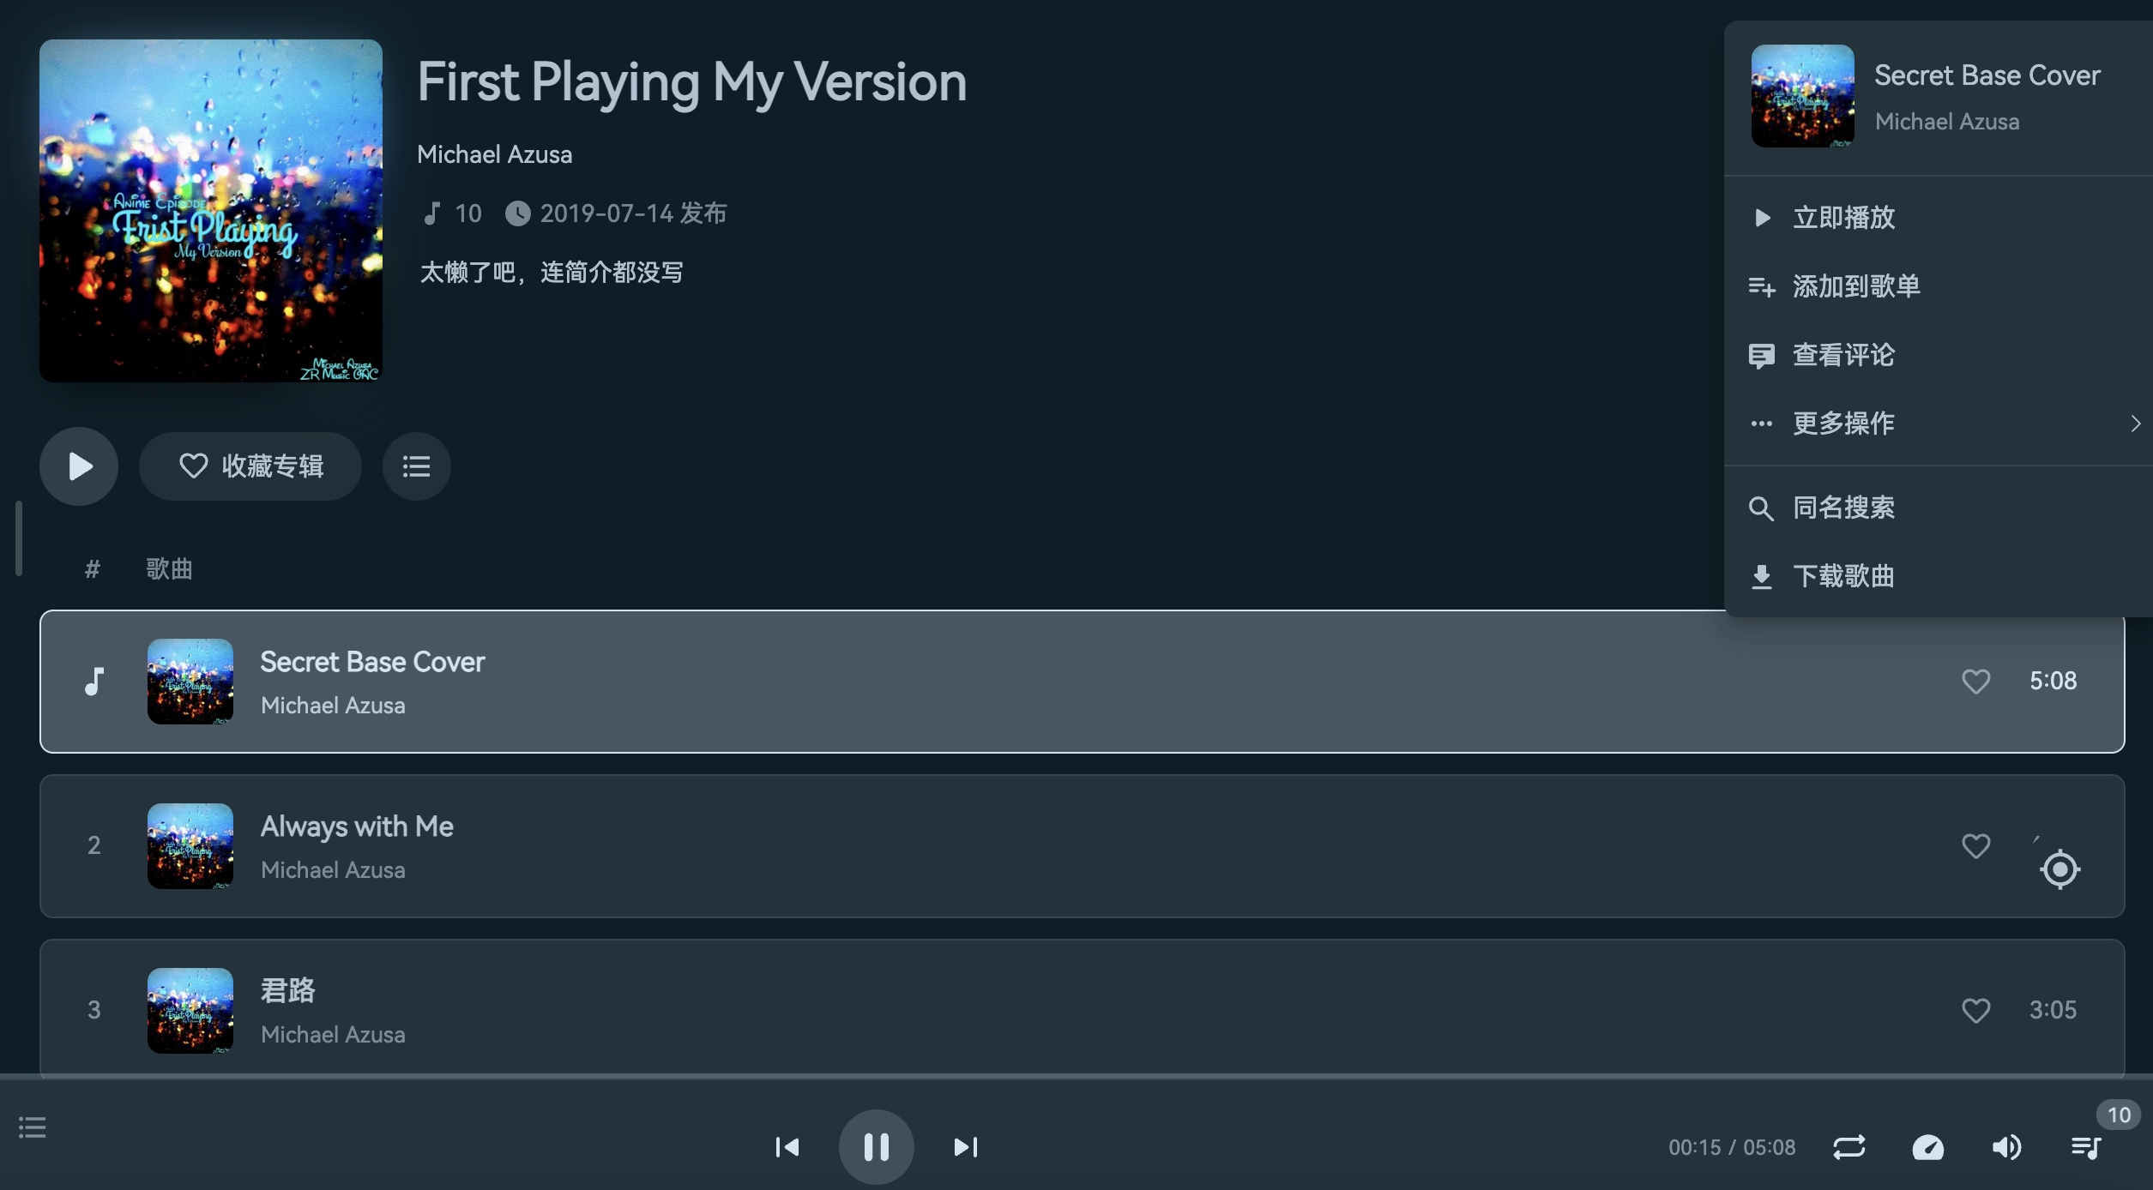Viewport: 2153px width, 1190px height.
Task: Click 下载歌曲 to download the song
Action: coord(1844,576)
